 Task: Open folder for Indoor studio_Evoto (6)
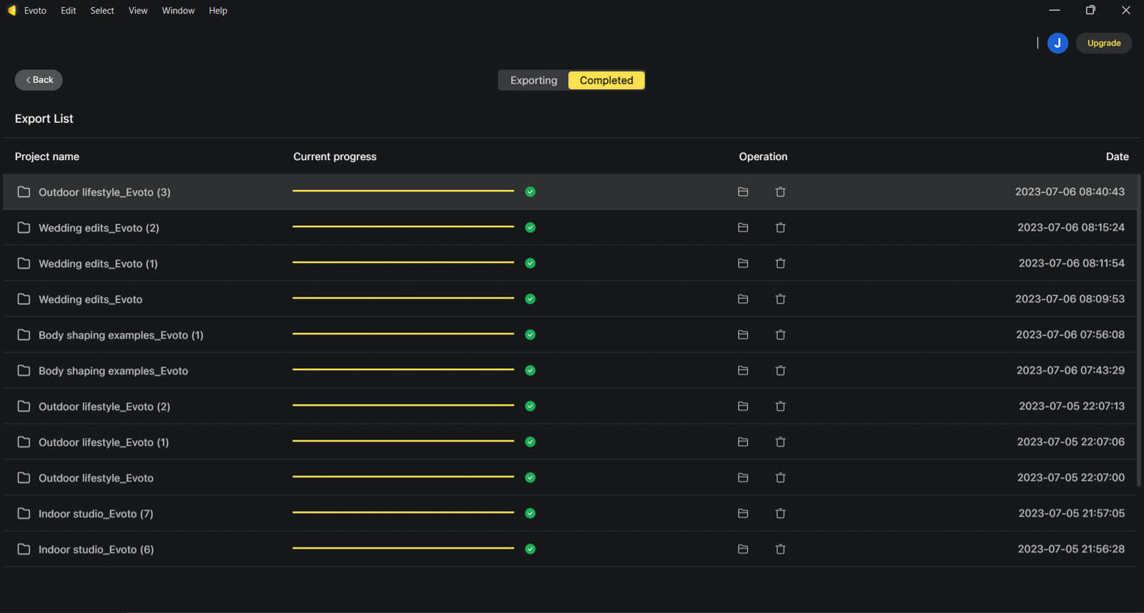743,549
